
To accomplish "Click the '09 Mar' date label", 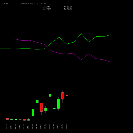I will (49, 126).
